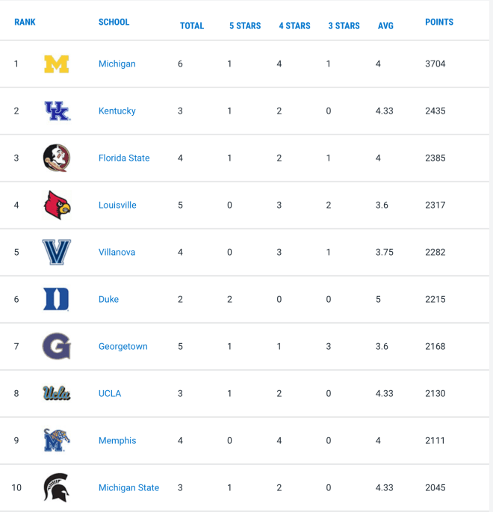This screenshot has height=512, width=493.
Task: Click the Memphis Tigers logo
Action: pyautogui.click(x=57, y=440)
